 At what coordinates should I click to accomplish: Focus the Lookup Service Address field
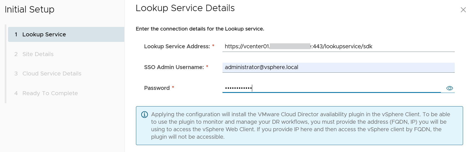click(x=338, y=47)
